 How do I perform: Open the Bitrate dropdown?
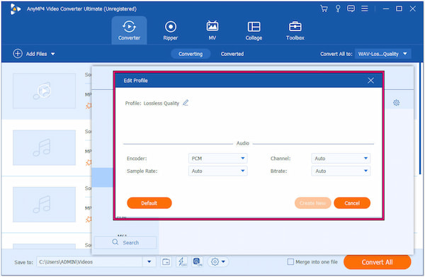click(341, 171)
